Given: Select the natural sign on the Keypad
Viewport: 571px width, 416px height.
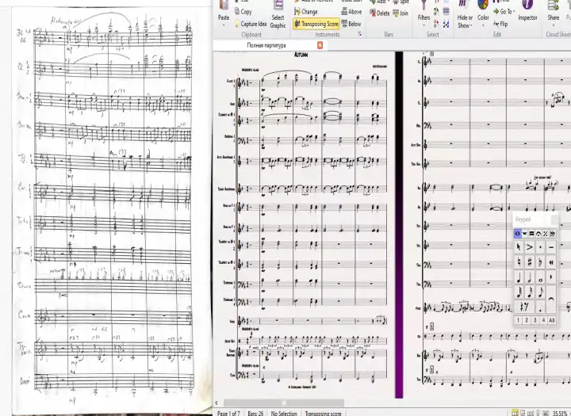Looking at the screenshot, I should click(x=519, y=261).
